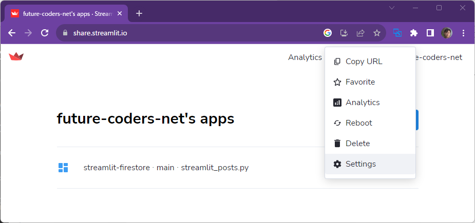Image resolution: width=475 pixels, height=223 pixels.
Task: Click the install app icon in address bar
Action: point(344,33)
